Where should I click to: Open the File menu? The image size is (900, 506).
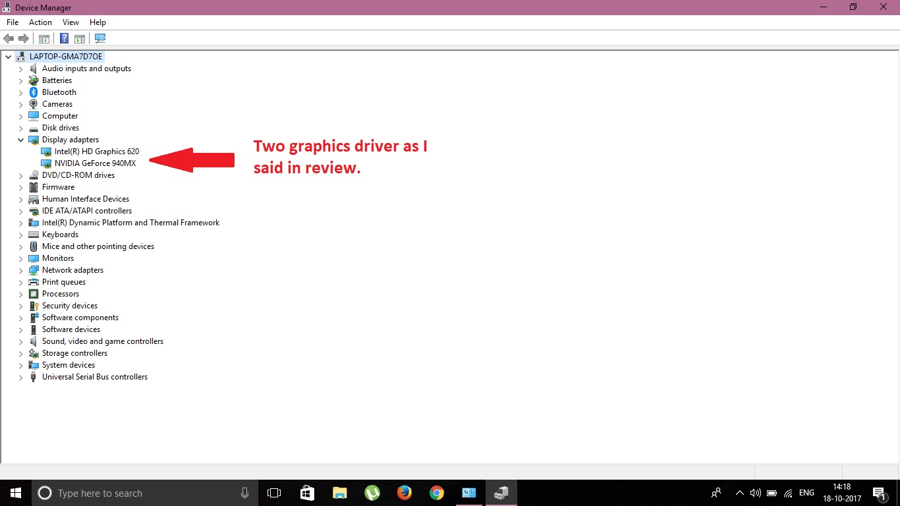(13, 22)
